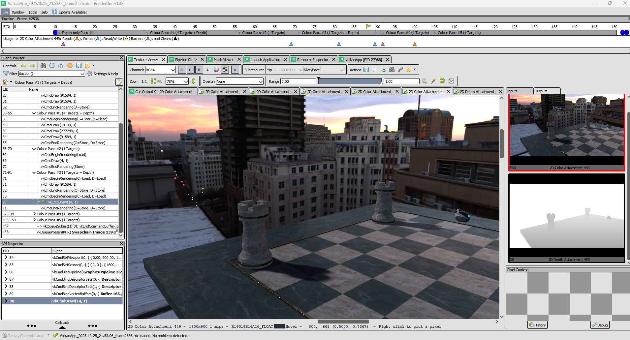Screen dimensions: 630x340
Task: Open the histogram visualisation icon
Action: pos(451,81)
